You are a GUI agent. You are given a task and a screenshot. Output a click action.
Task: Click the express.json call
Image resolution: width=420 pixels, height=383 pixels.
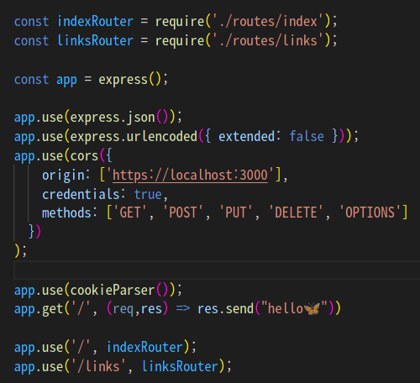[x=113, y=118]
